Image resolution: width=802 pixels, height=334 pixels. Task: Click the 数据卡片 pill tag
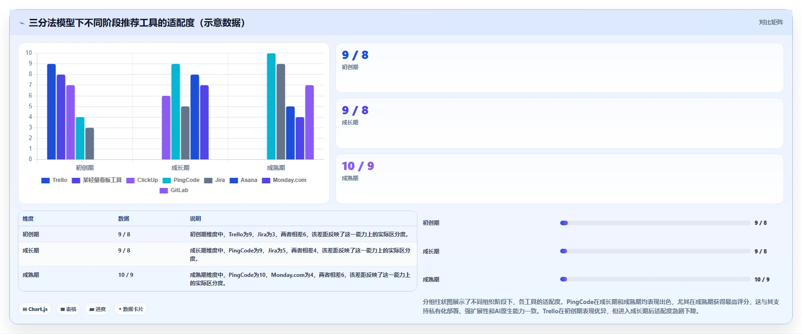(x=131, y=309)
